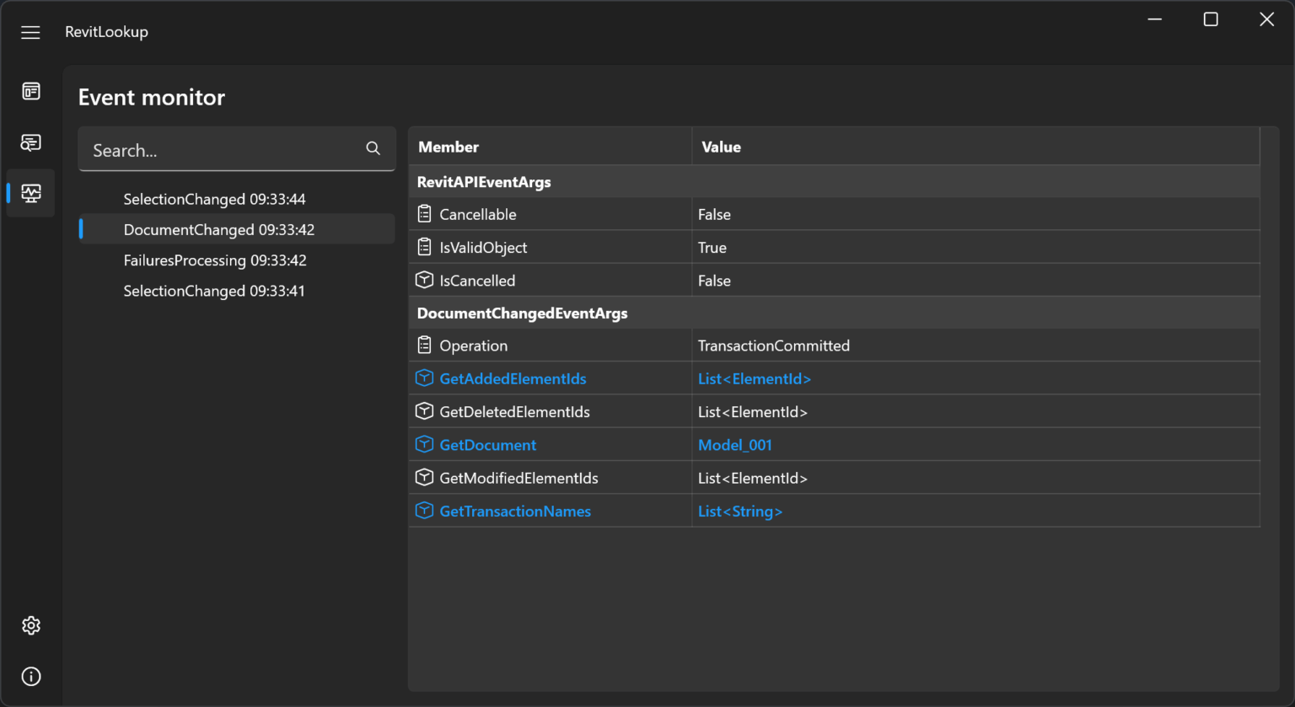
Task: Select the FailuresProcessing 09:33:42 event
Action: coord(215,260)
